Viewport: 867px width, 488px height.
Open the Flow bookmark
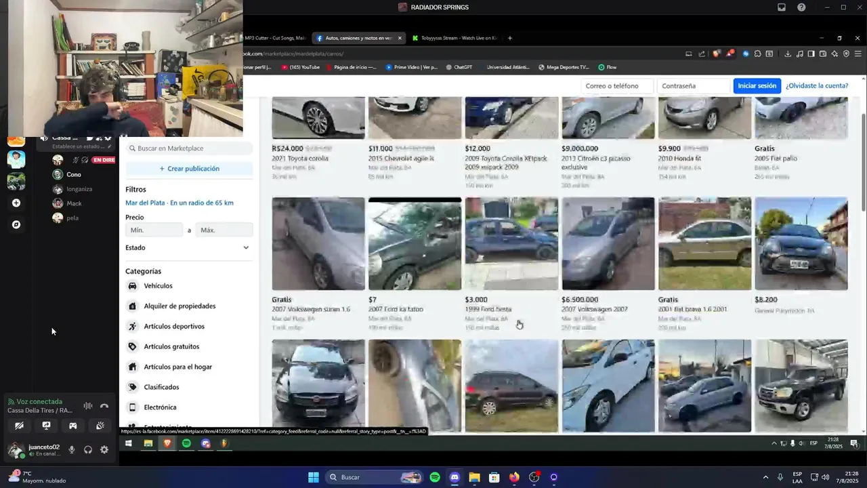tap(608, 67)
